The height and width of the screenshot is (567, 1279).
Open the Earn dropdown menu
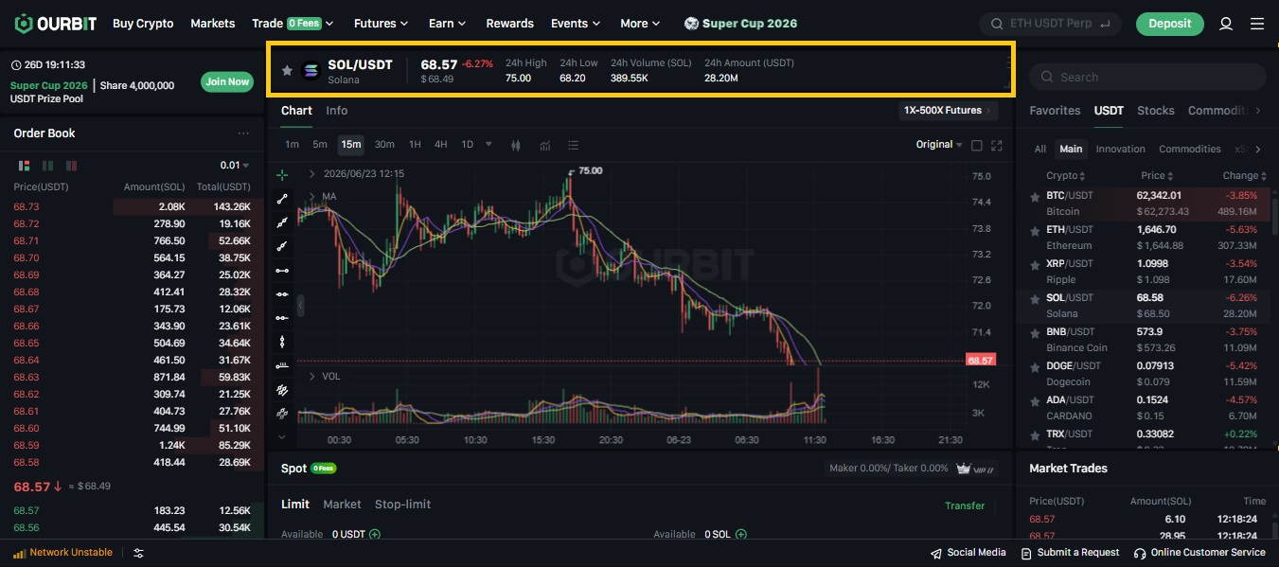pyautogui.click(x=447, y=24)
